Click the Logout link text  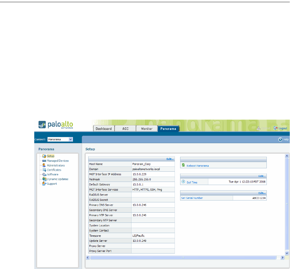tap(283, 128)
